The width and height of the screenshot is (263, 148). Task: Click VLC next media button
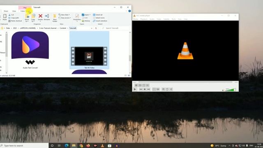click(x=148, y=89)
